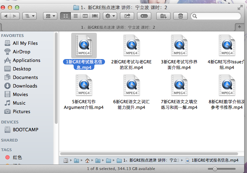The width and height of the screenshot is (247, 173).
Task: Open the item arrangement dropdown
Action: [50, 16]
